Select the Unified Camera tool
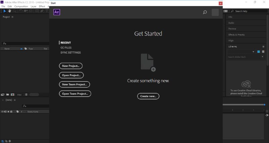269x143 pixels. 26,11
